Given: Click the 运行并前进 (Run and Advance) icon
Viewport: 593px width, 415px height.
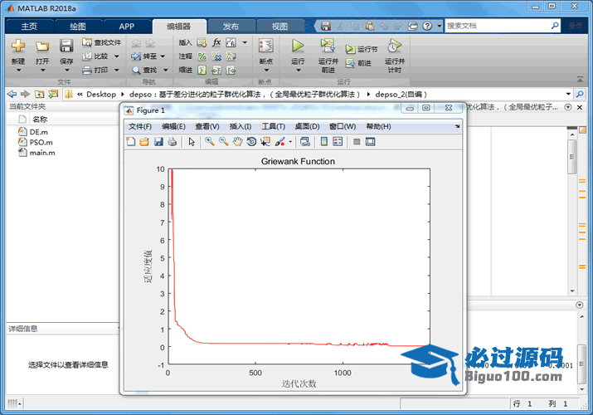Looking at the screenshot, I should [328, 46].
